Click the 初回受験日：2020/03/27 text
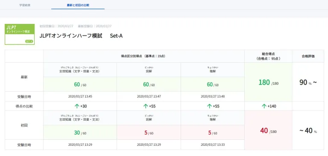 click(56, 26)
